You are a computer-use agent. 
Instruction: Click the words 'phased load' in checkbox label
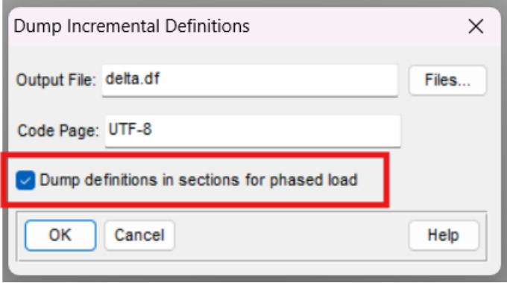313,180
